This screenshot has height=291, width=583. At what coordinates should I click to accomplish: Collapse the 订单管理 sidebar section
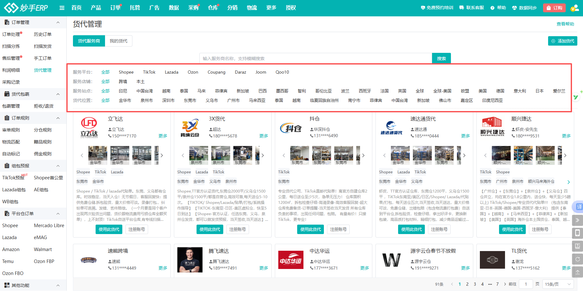click(x=58, y=22)
